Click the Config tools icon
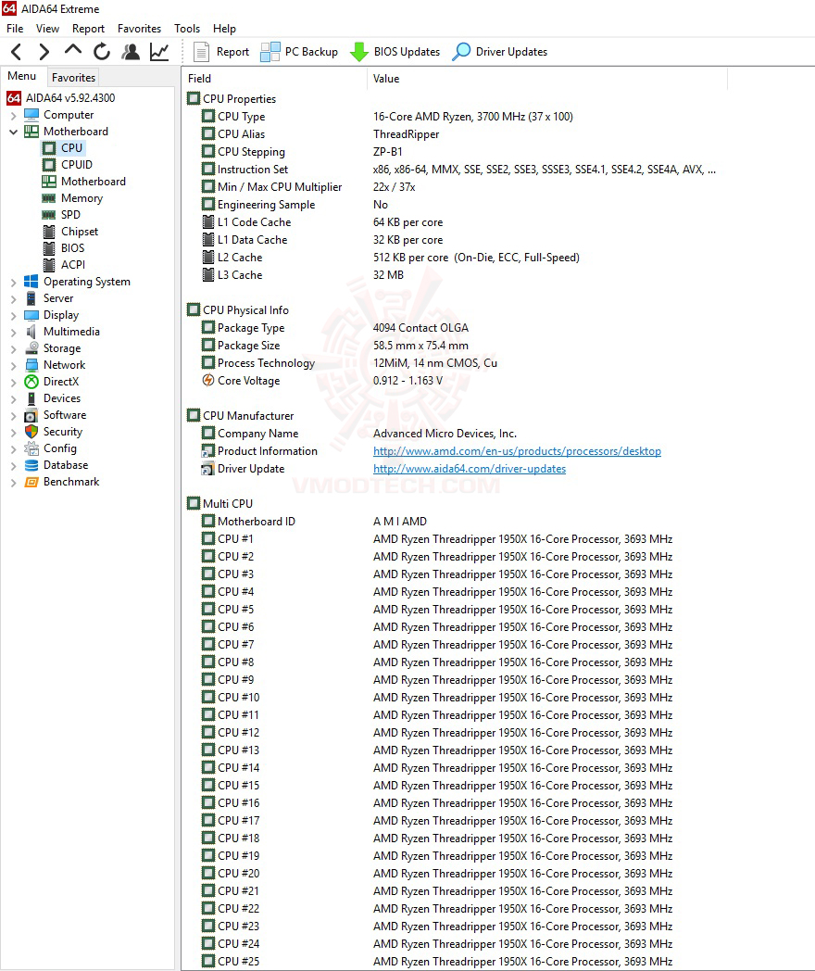Viewport: 815px width, 971px height. pos(31,448)
